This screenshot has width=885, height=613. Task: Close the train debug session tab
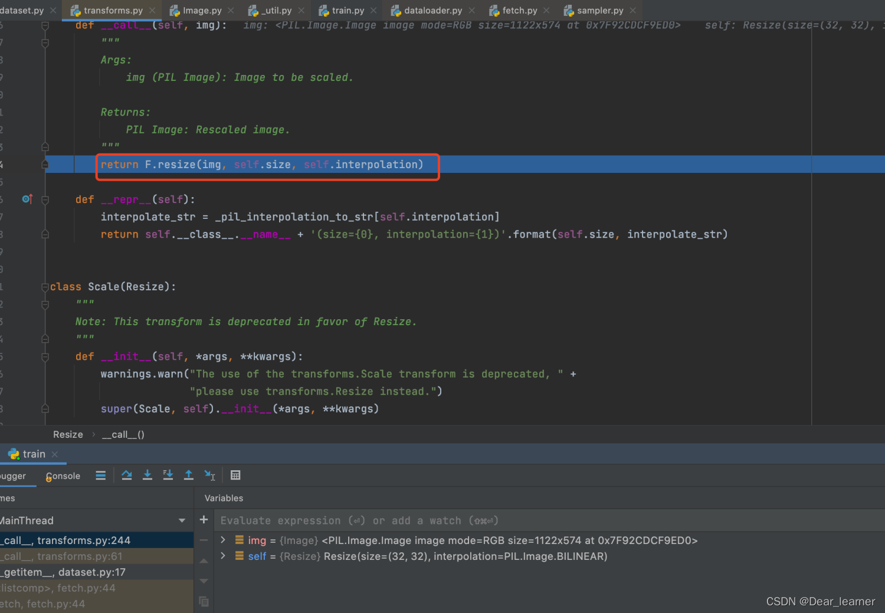(55, 454)
